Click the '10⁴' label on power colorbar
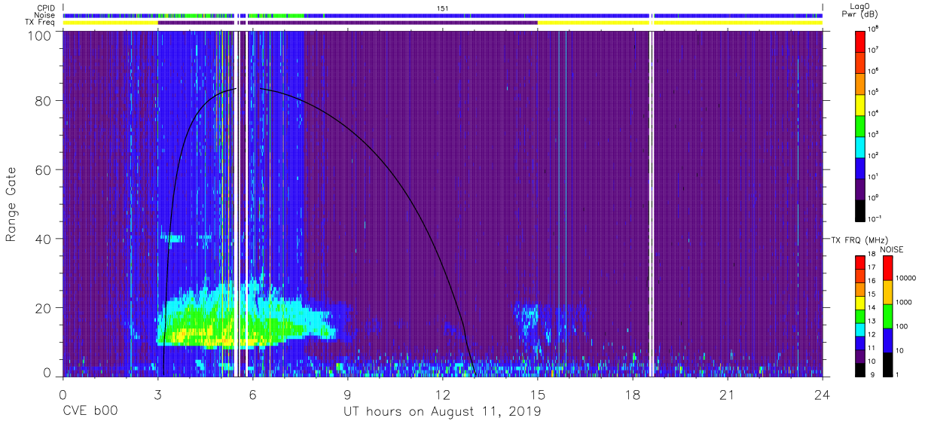925x427 pixels. coord(875,112)
